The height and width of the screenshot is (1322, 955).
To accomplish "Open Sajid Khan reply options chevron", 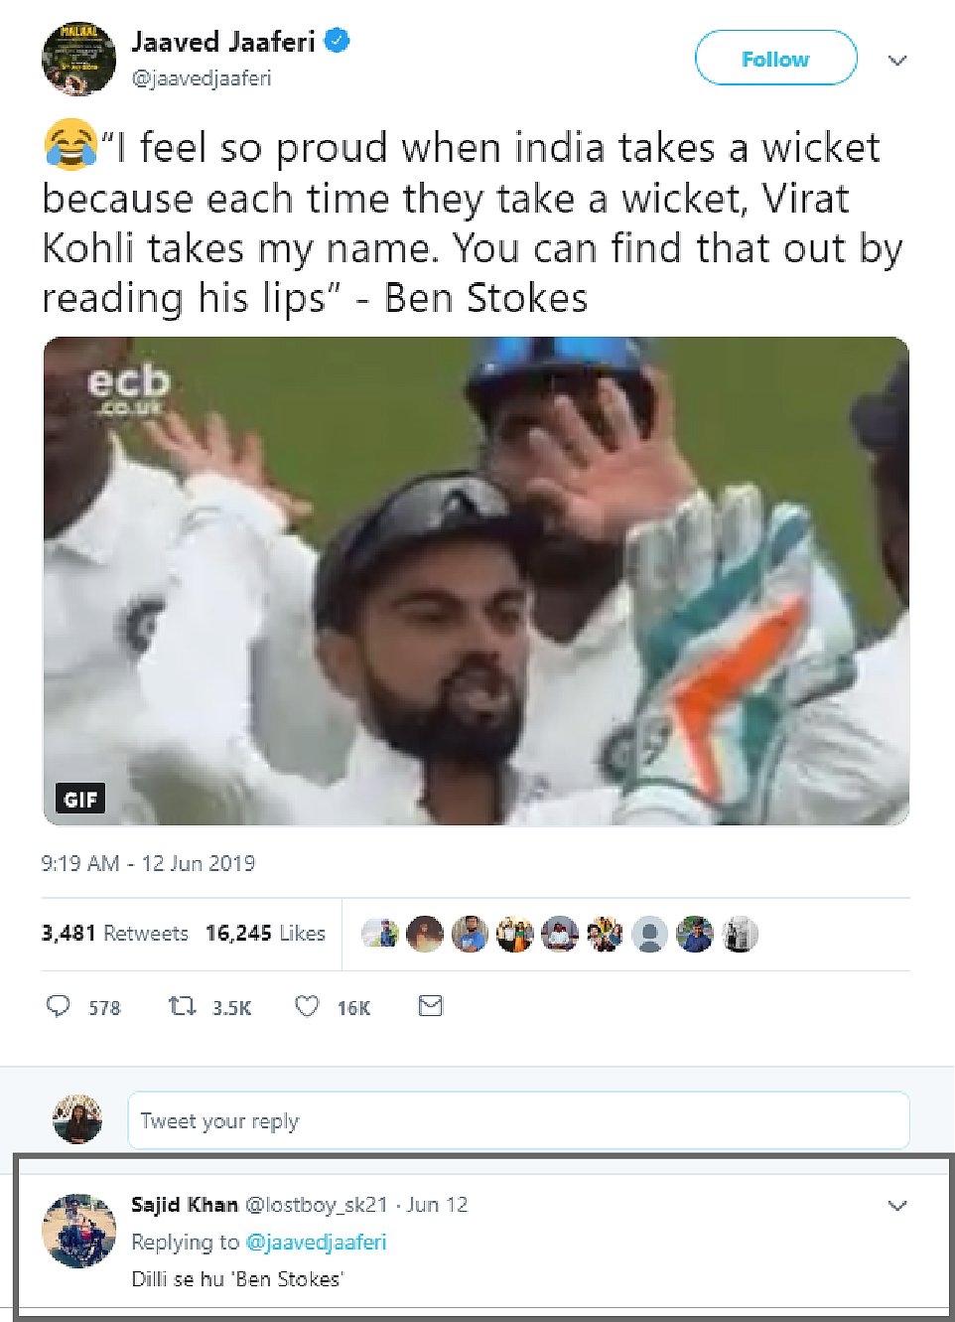I will (897, 1206).
